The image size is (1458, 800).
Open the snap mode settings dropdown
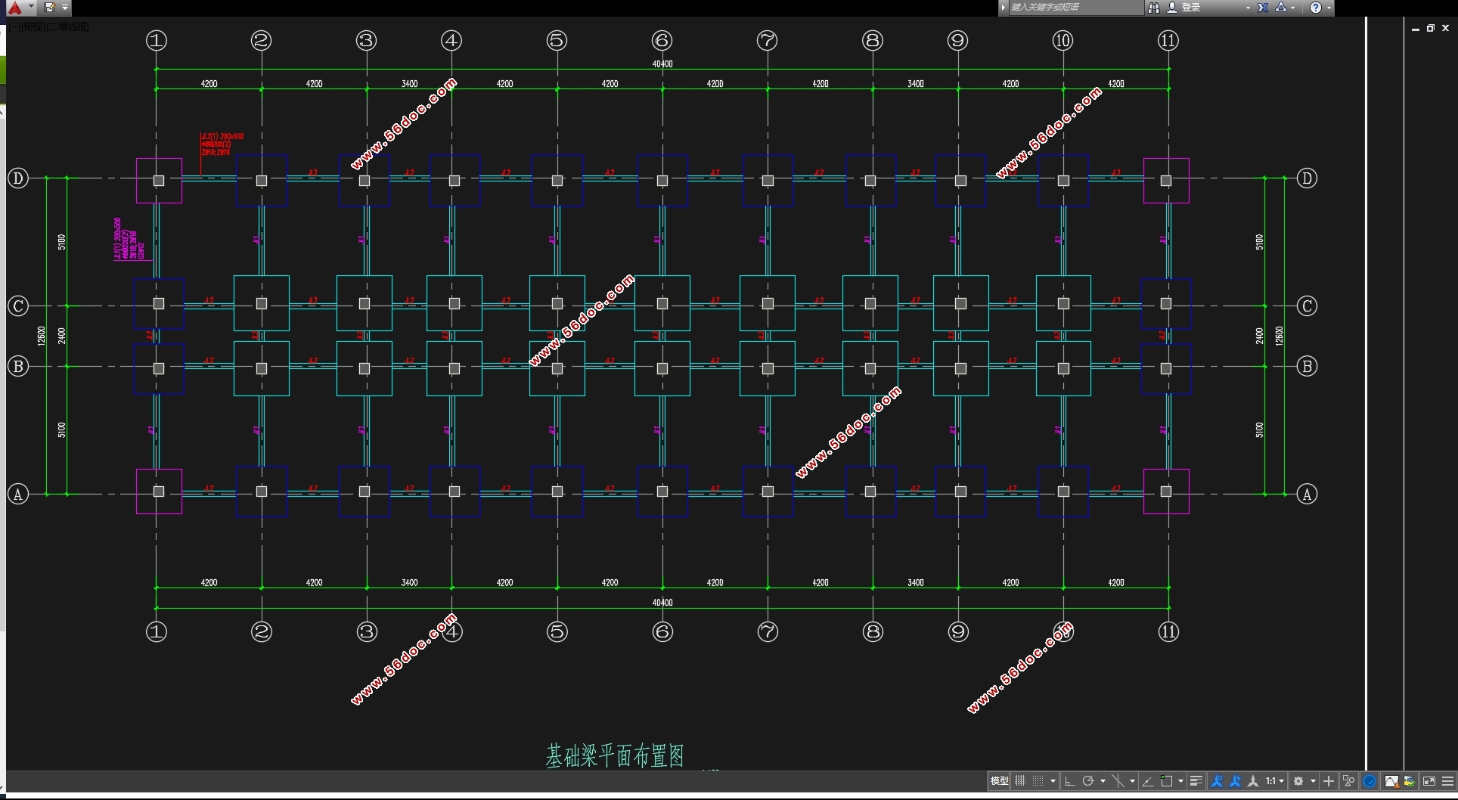1053,781
